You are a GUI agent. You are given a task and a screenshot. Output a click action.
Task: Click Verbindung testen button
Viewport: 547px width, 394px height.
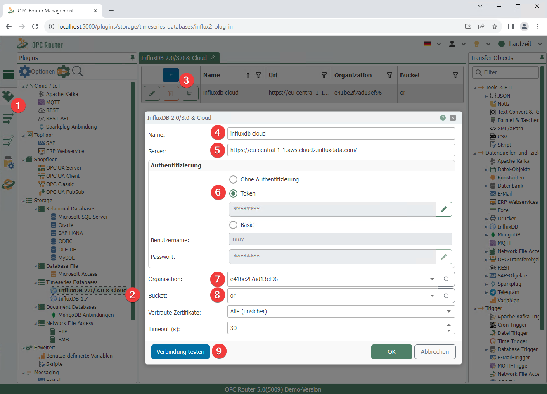coord(180,352)
